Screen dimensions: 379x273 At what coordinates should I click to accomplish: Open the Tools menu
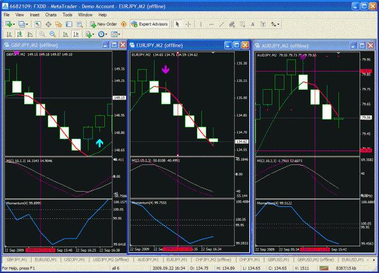pos(67,15)
